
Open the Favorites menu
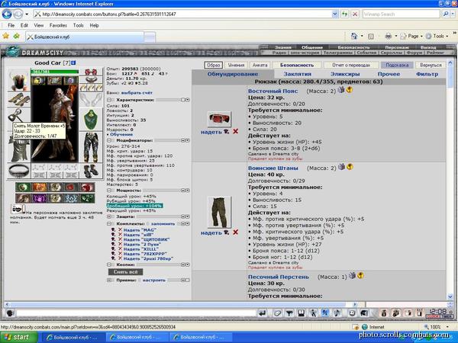pyautogui.click(x=58, y=25)
